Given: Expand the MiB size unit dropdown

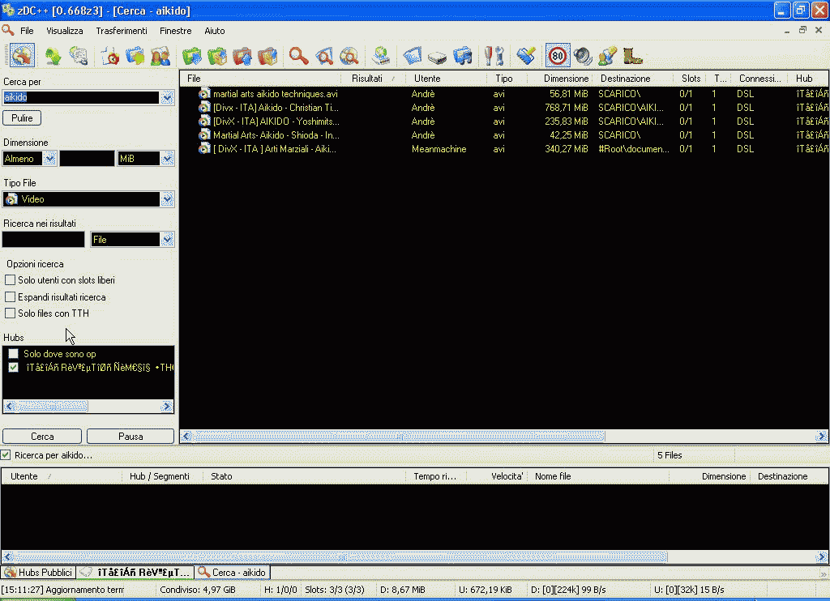Looking at the screenshot, I should [x=167, y=159].
